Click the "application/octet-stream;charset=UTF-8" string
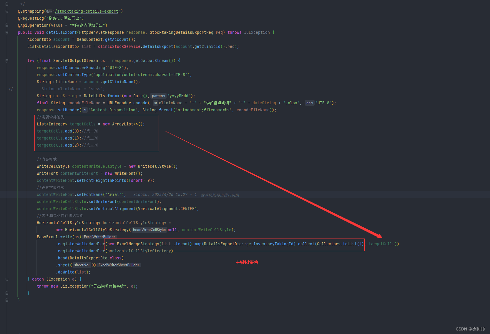Screen dimensions: 490x334 click(140, 75)
